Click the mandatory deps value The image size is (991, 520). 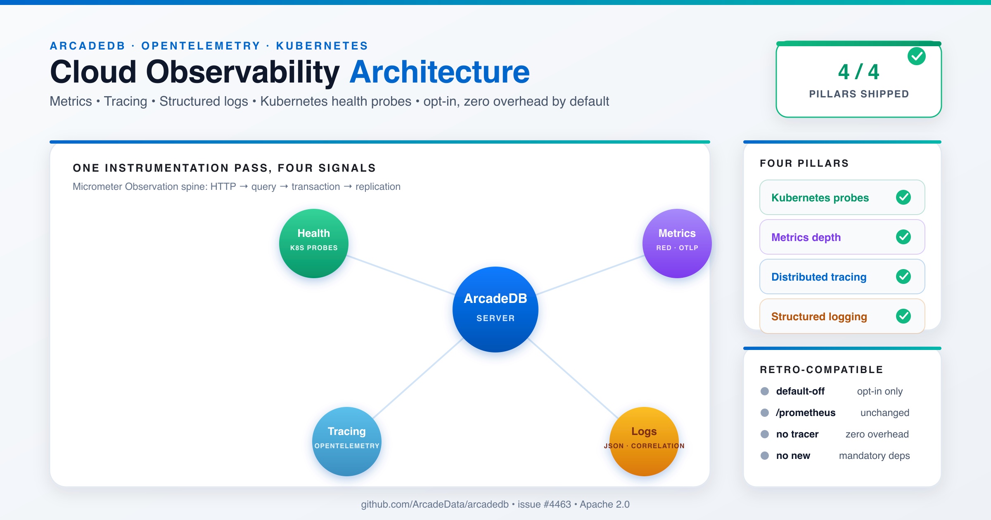point(875,456)
